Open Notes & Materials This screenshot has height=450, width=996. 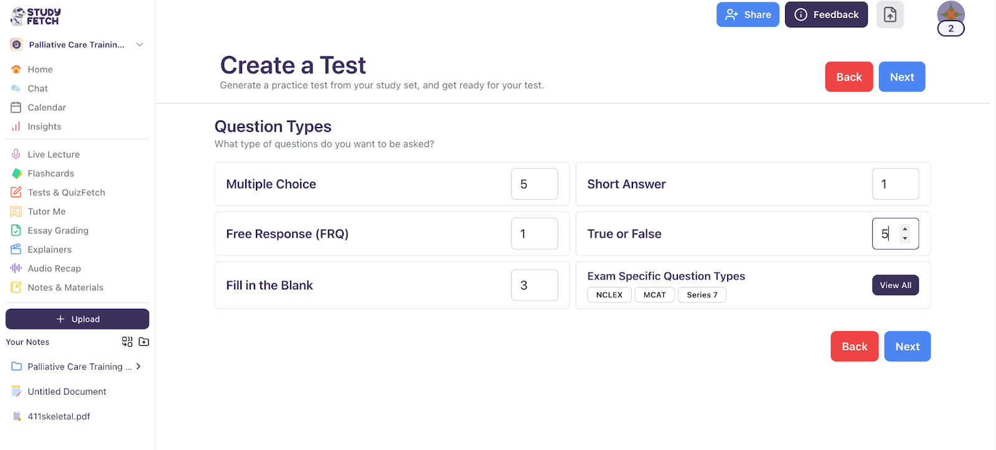coord(65,287)
